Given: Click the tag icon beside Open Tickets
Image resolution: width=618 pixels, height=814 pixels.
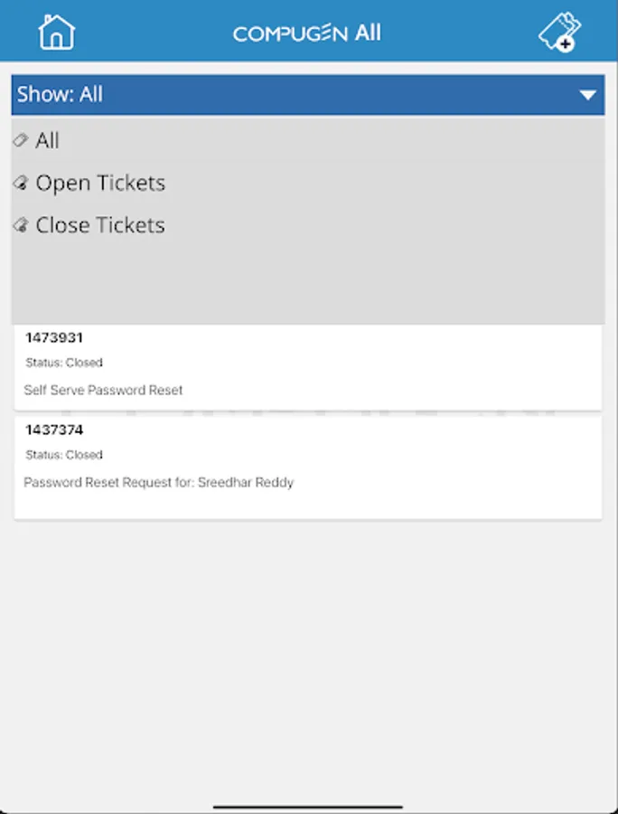Looking at the screenshot, I should (x=21, y=183).
